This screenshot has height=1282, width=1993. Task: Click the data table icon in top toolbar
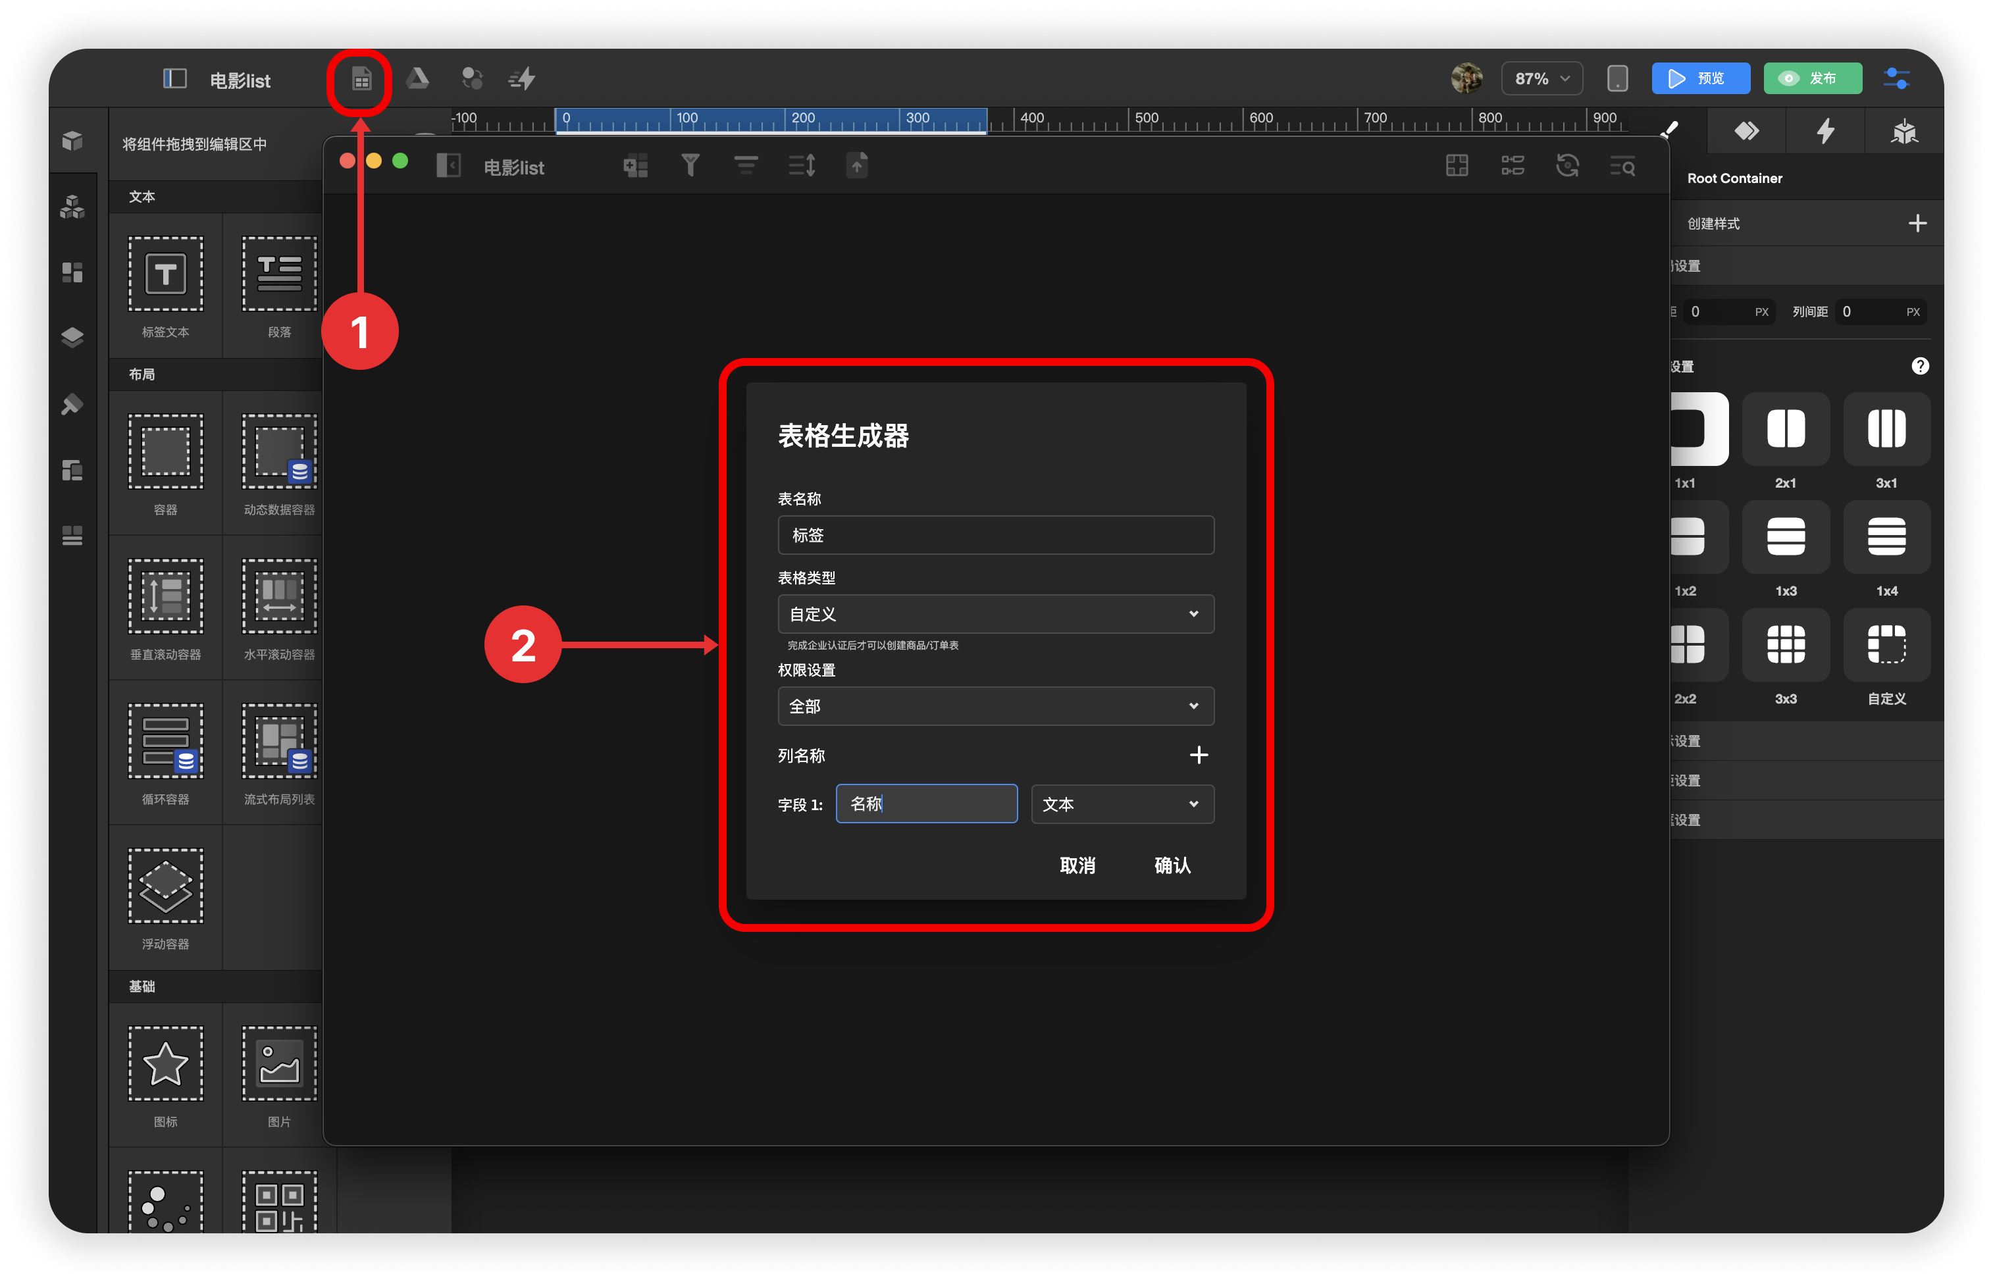(x=361, y=80)
